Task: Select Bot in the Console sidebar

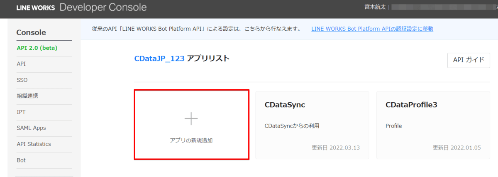Action: coord(21,160)
